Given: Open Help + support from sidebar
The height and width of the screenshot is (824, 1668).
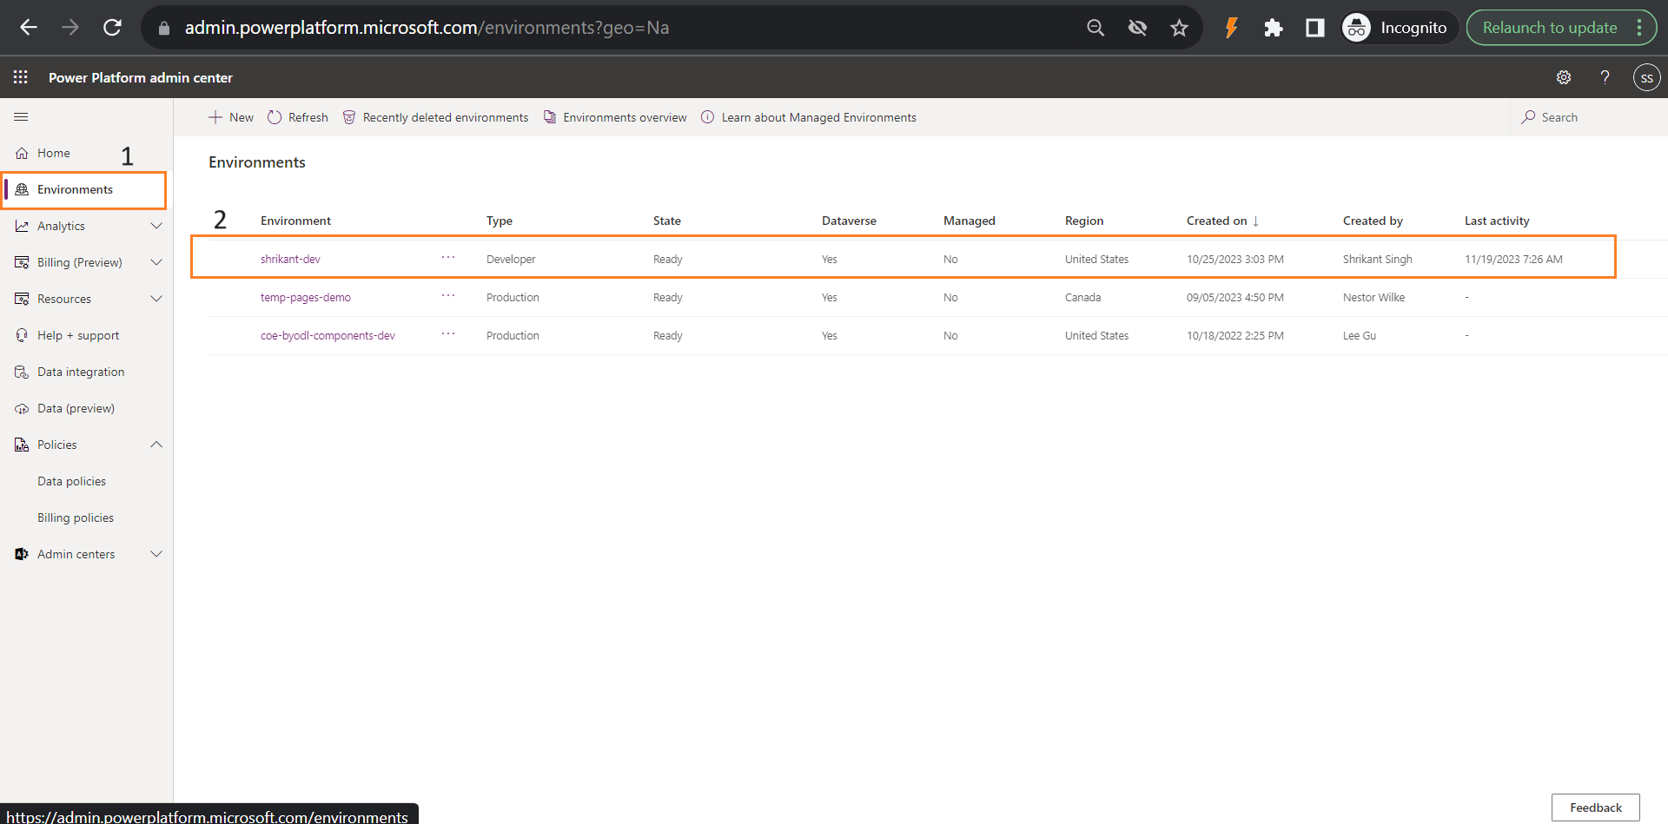Looking at the screenshot, I should click(77, 334).
